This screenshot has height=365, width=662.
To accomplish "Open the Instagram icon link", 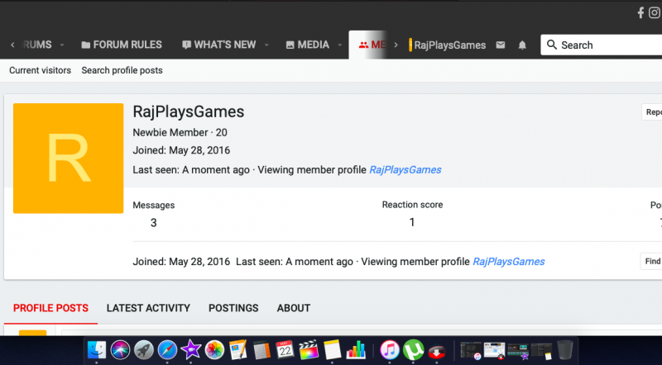I will coord(654,12).
